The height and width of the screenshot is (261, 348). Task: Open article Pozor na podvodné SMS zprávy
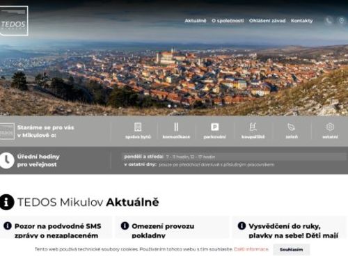click(58, 231)
